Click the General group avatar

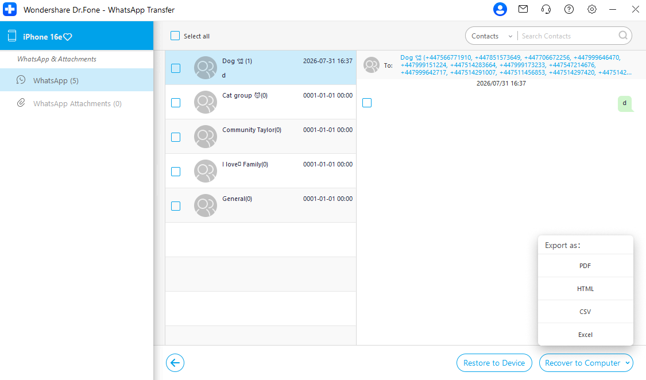pos(205,205)
